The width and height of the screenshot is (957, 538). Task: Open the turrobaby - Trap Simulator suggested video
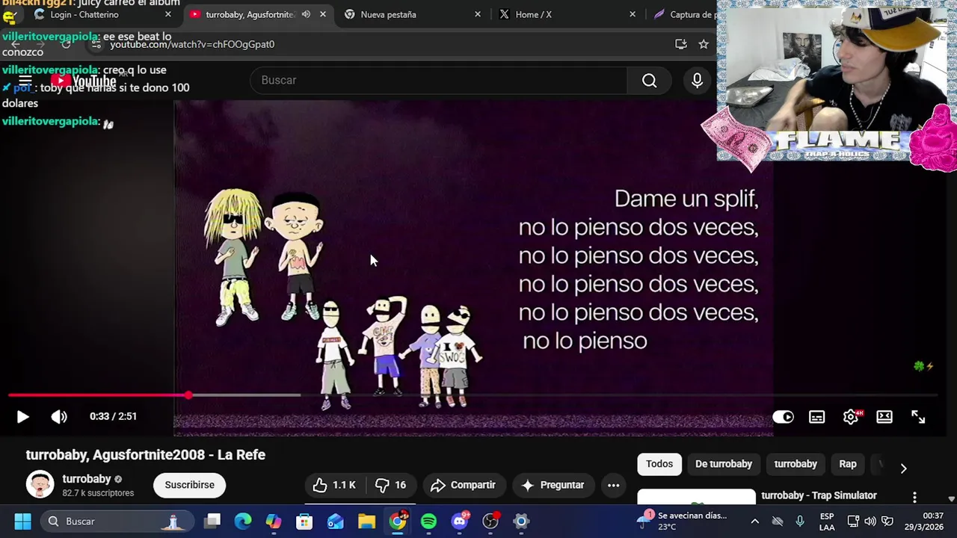pos(819,495)
